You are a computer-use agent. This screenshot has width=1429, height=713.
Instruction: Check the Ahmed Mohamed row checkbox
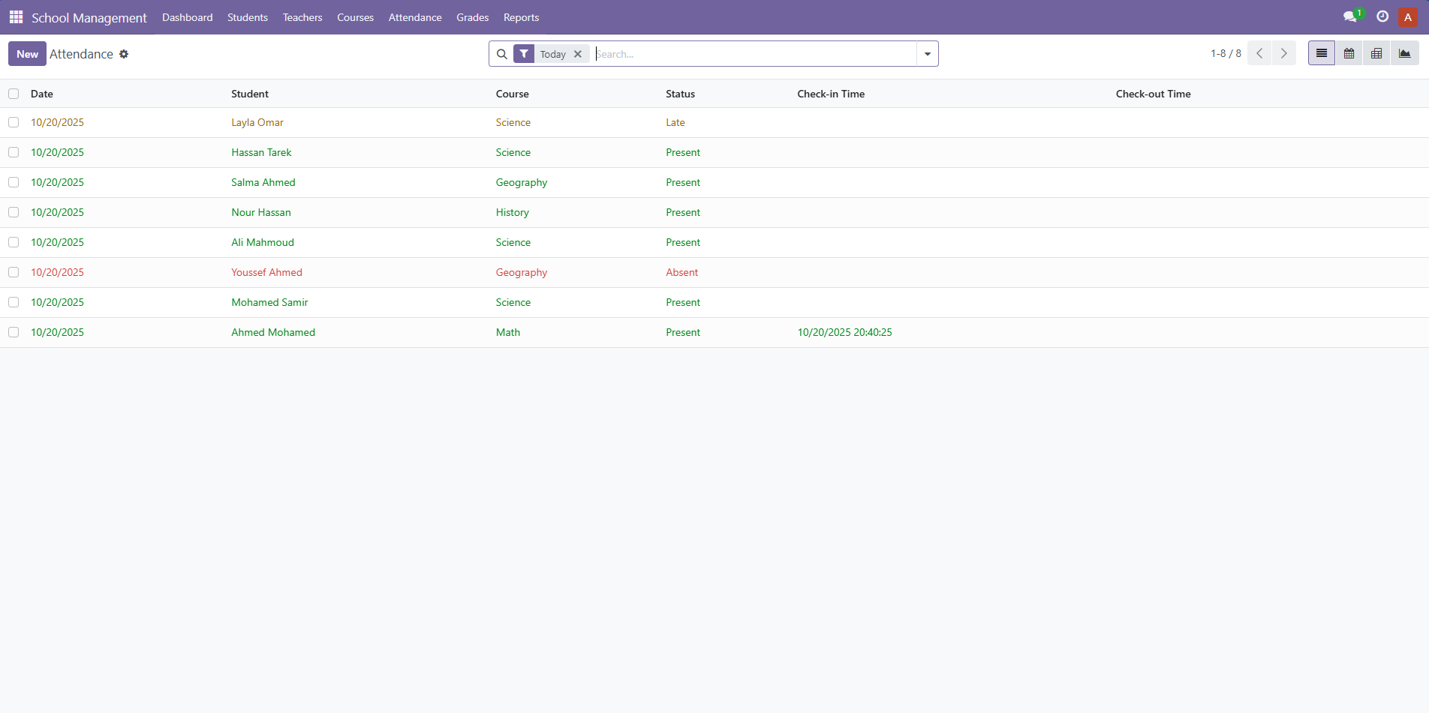click(14, 332)
